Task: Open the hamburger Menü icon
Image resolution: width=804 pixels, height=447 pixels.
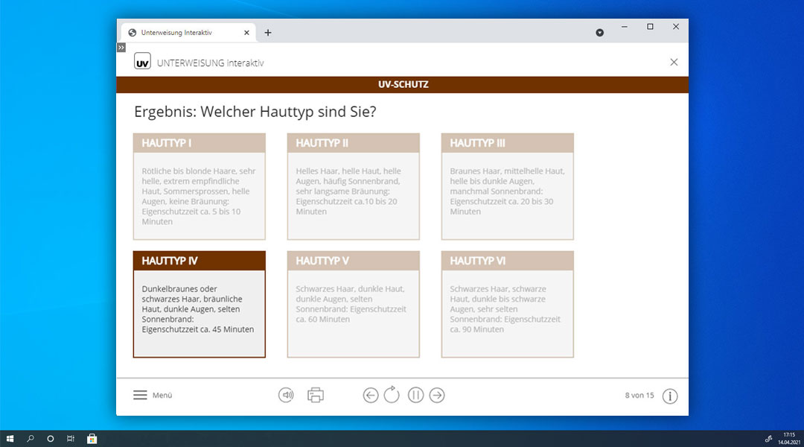Action: click(140, 395)
